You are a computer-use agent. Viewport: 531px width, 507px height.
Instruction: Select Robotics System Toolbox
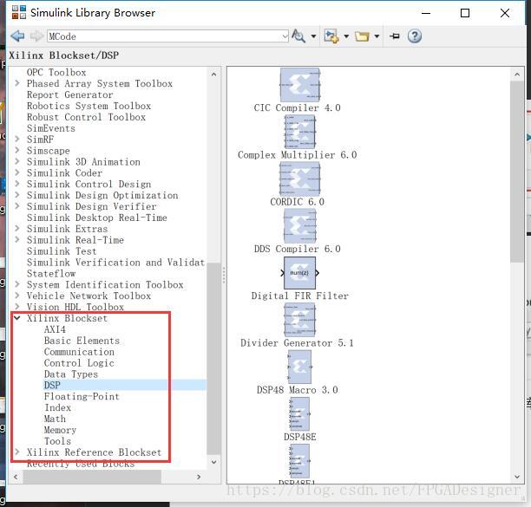pyautogui.click(x=88, y=106)
